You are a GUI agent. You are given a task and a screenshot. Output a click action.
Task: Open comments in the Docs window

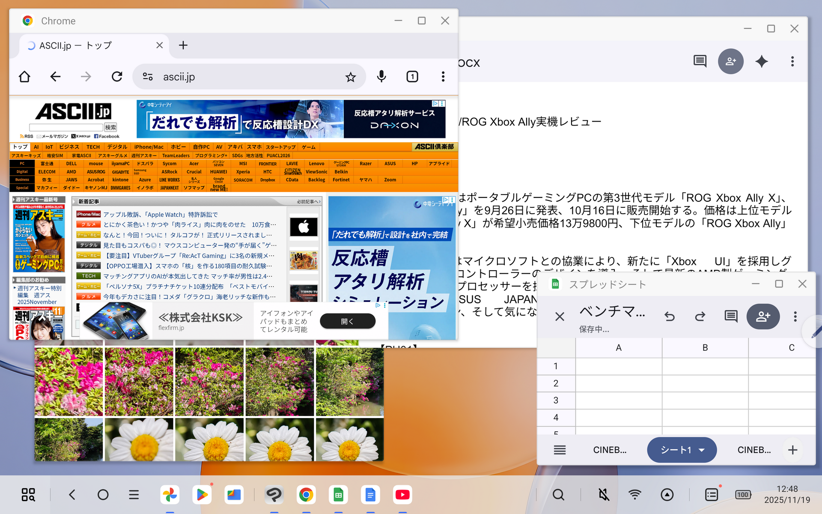700,61
